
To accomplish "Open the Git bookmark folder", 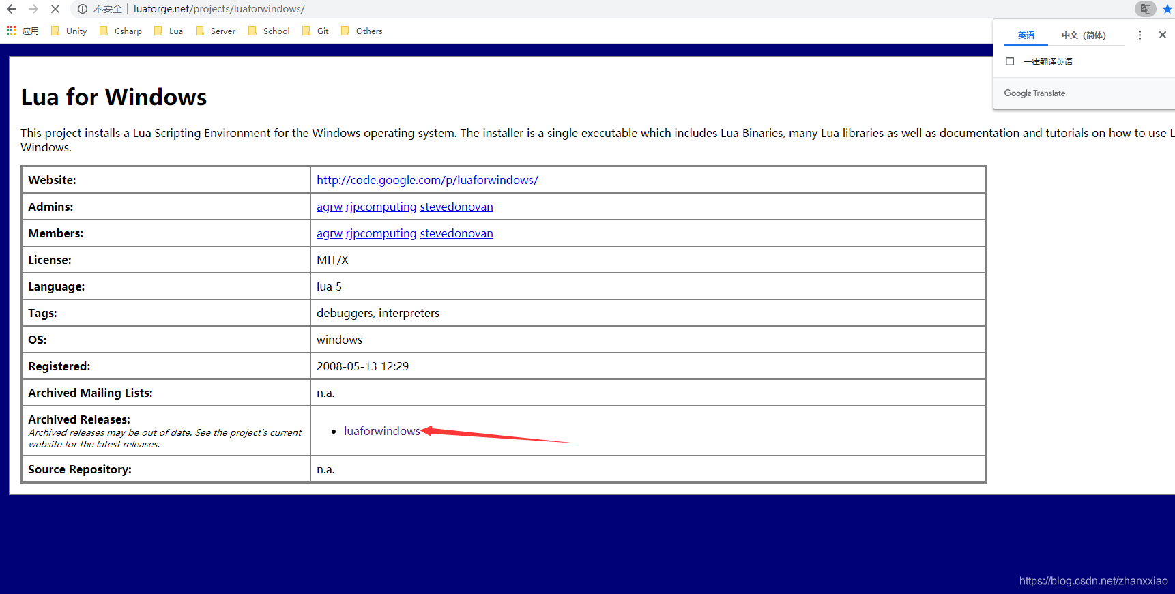I will [x=316, y=31].
